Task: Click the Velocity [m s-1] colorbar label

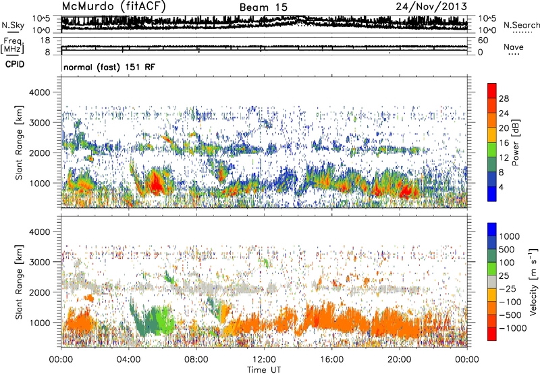Action: (x=533, y=282)
